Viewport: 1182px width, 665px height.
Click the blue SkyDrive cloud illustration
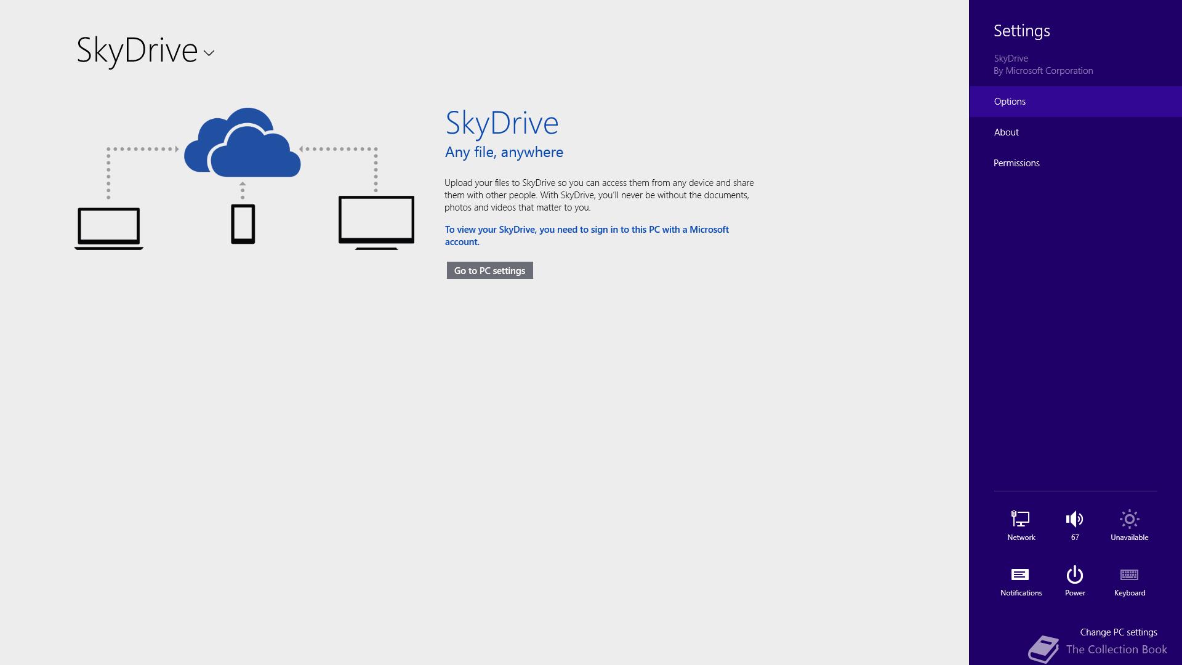243,144
